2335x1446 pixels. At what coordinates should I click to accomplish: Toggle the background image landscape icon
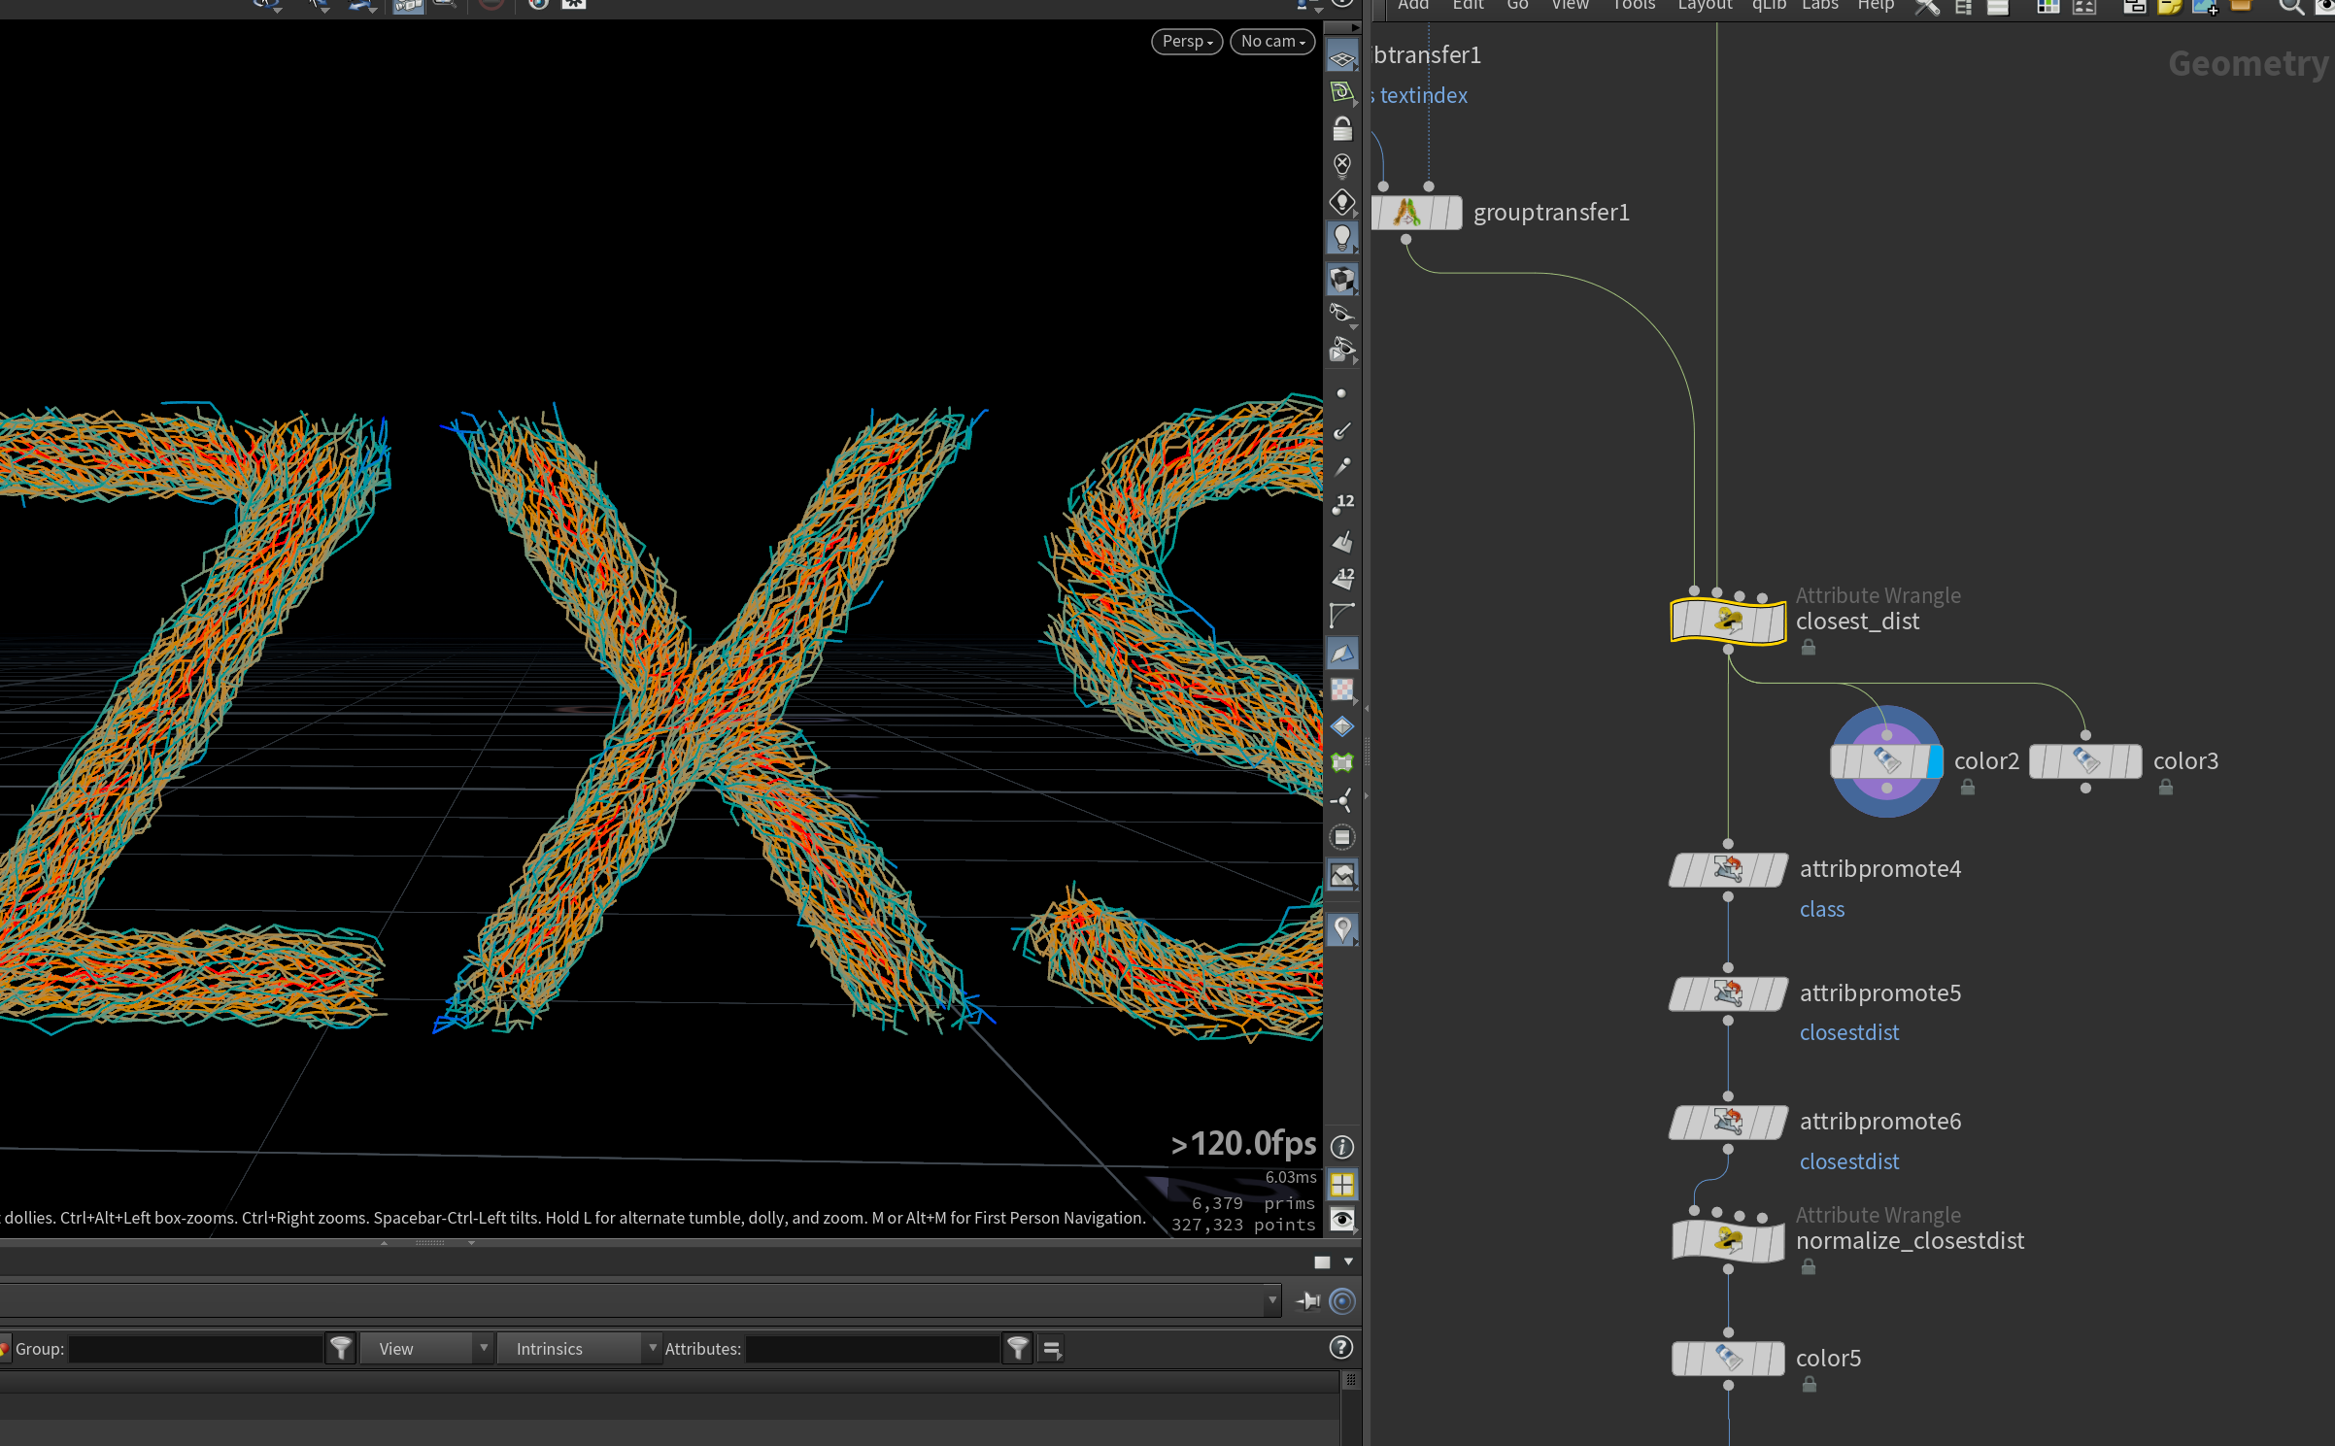pyautogui.click(x=1342, y=875)
